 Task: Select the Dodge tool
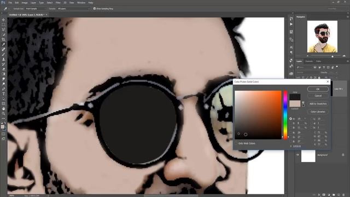(3, 84)
